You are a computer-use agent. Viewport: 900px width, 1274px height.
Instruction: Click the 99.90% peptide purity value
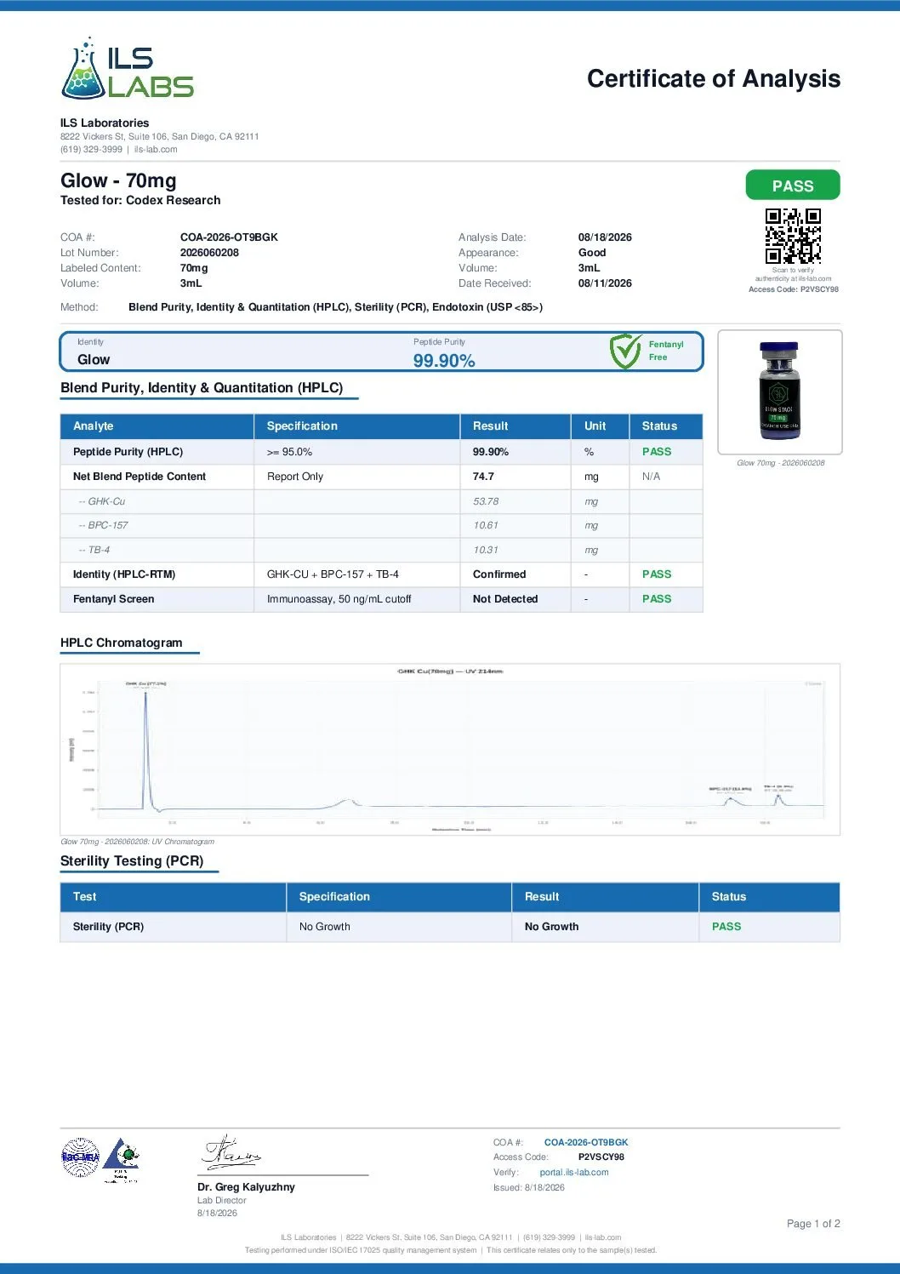(x=444, y=361)
